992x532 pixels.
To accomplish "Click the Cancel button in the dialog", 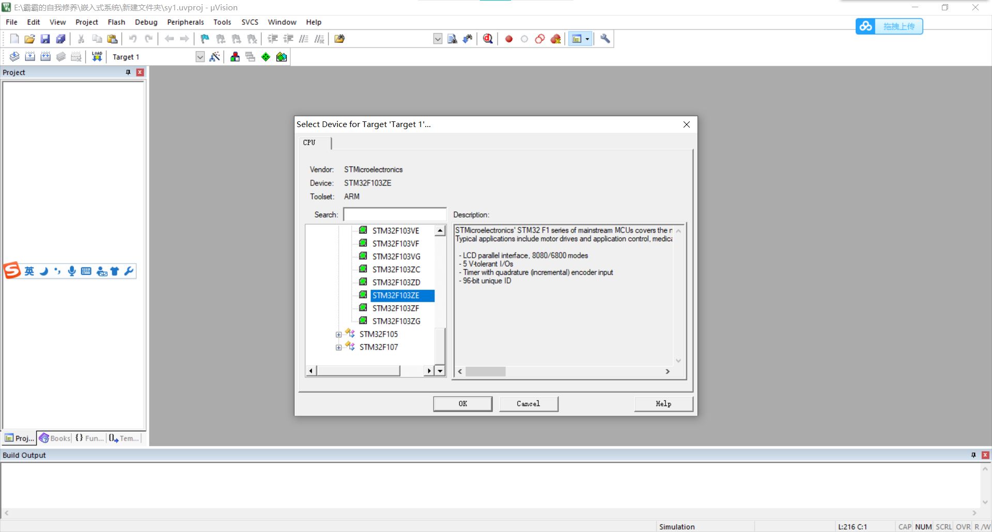I will pos(529,404).
